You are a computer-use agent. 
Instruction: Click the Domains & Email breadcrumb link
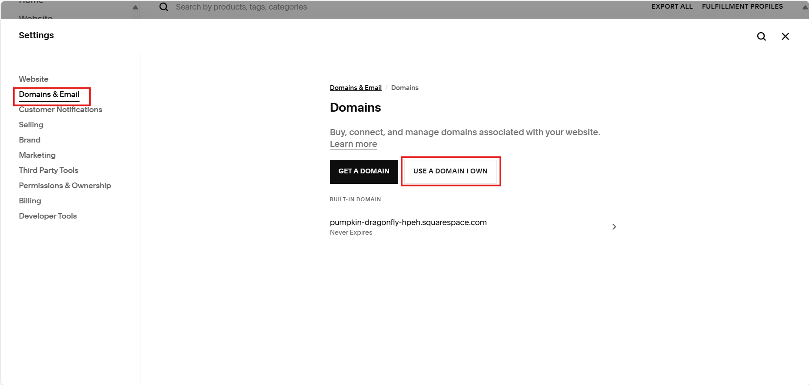pyautogui.click(x=356, y=88)
